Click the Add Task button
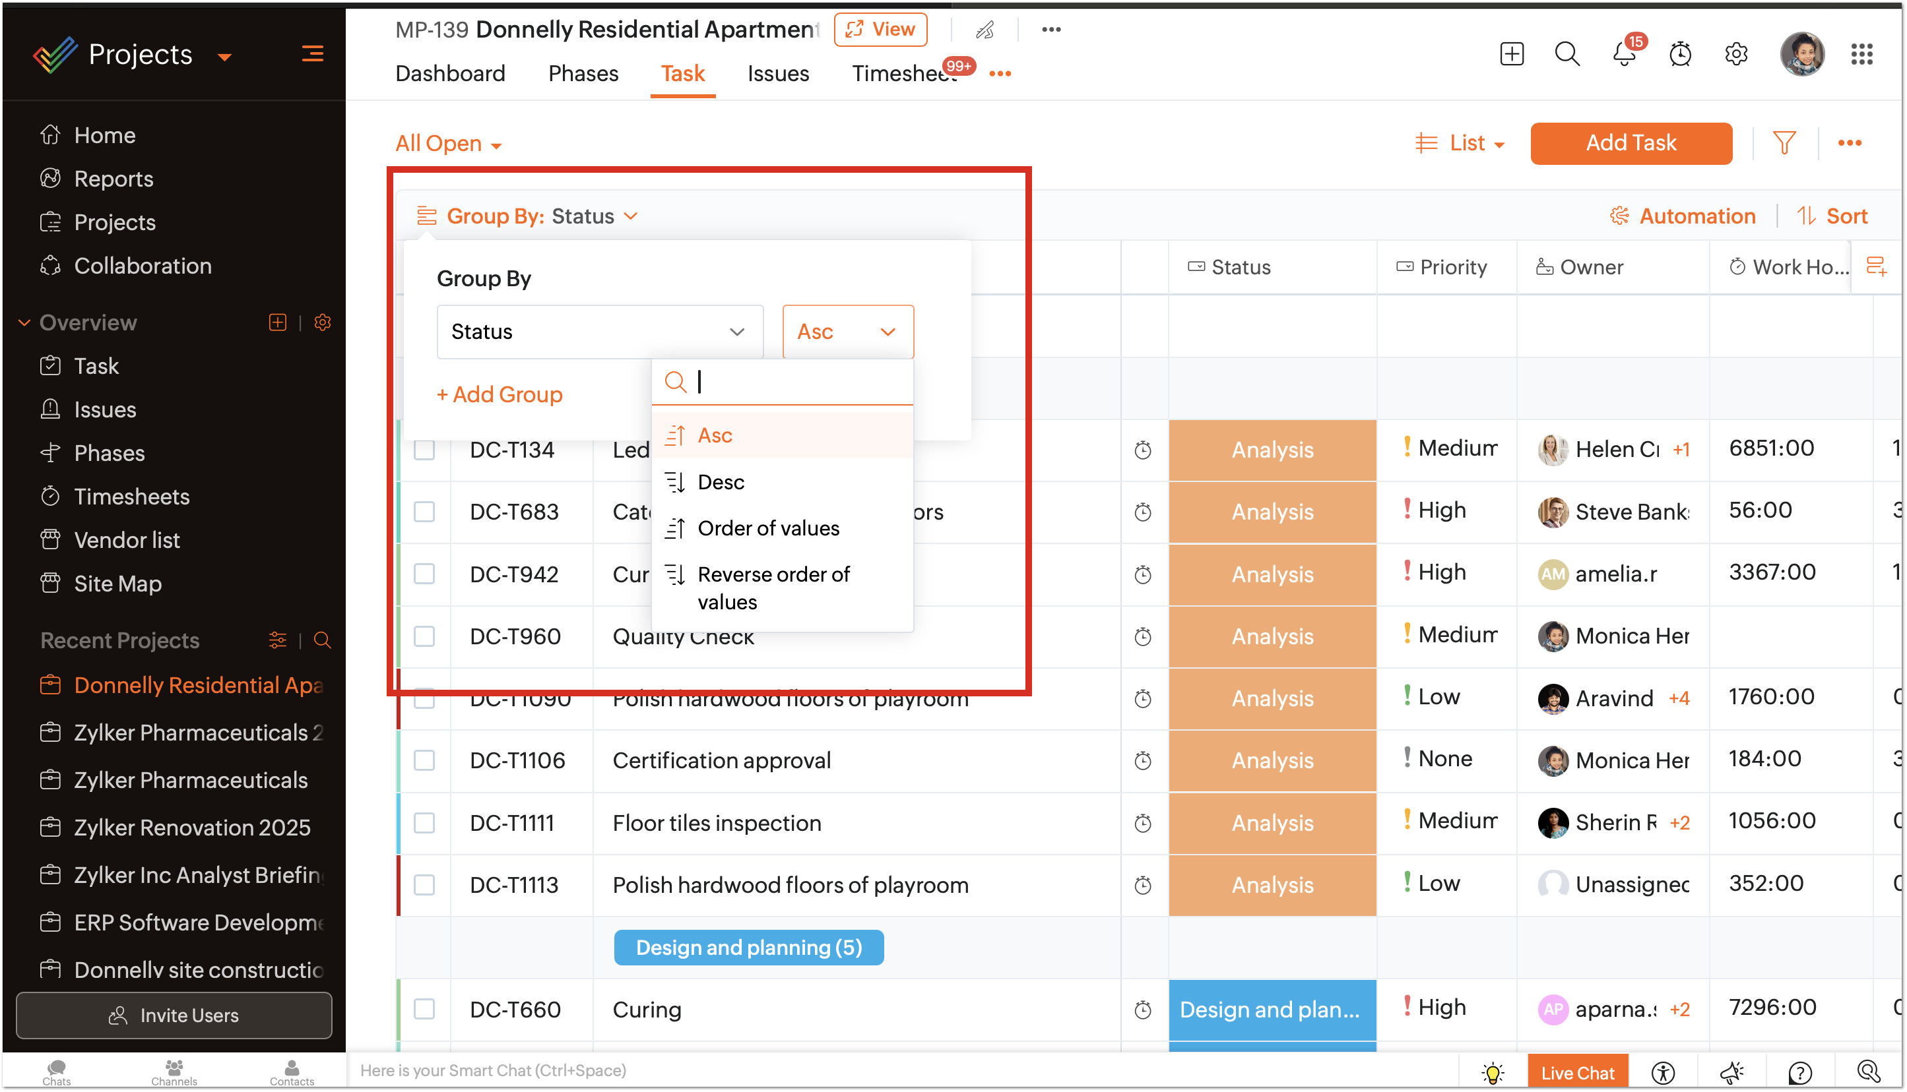The height and width of the screenshot is (1092, 1907). point(1630,142)
